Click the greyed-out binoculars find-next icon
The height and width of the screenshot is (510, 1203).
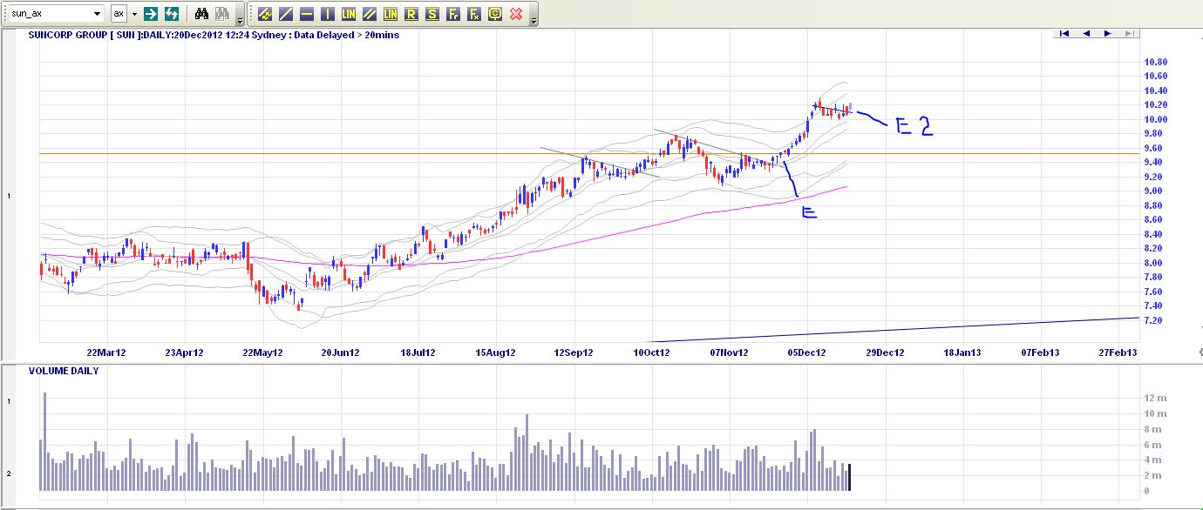tap(222, 14)
